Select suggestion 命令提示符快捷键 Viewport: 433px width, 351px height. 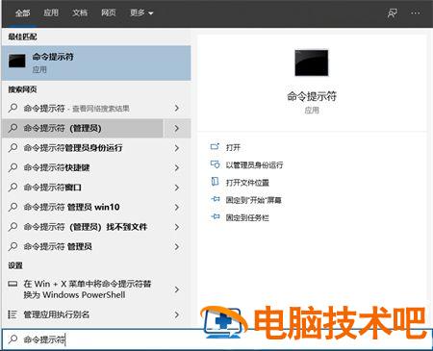83,167
